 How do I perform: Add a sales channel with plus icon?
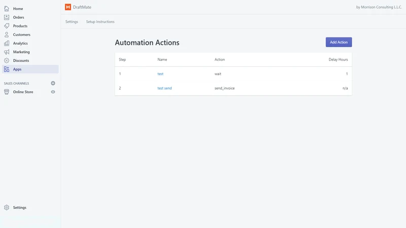[53, 83]
